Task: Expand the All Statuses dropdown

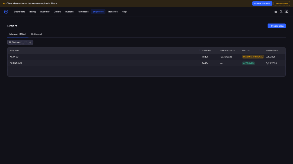Action: pos(20,42)
